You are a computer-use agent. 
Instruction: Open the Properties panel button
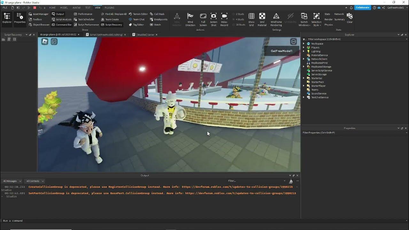point(19,18)
